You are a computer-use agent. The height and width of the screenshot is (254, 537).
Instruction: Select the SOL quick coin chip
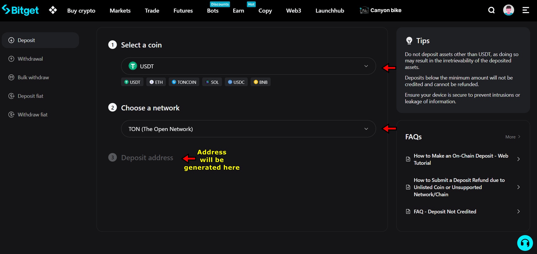212,82
